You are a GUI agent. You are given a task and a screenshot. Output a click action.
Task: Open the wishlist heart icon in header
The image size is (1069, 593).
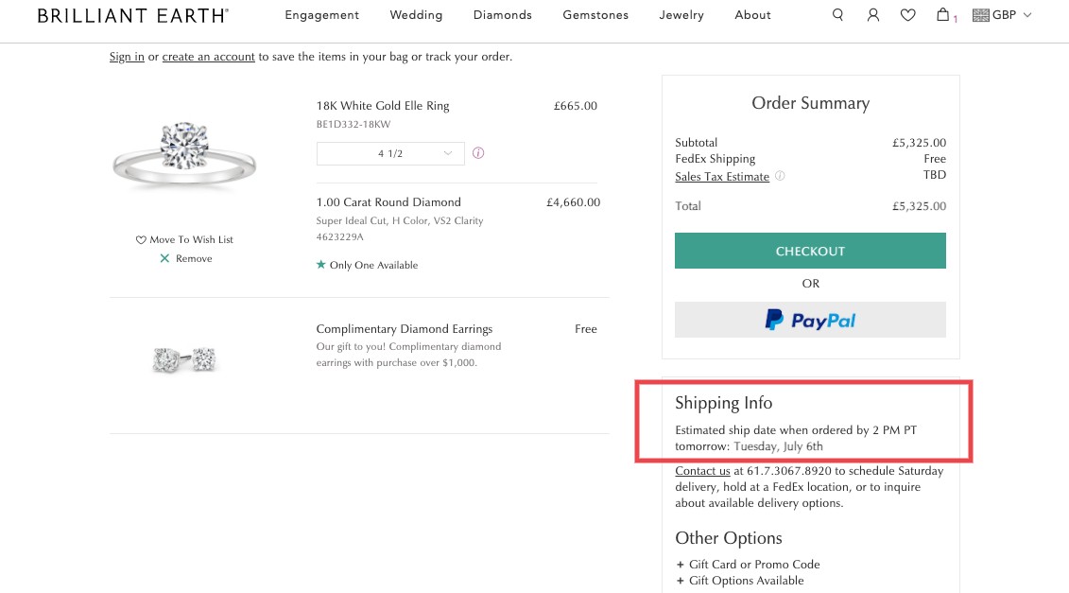coord(907,15)
